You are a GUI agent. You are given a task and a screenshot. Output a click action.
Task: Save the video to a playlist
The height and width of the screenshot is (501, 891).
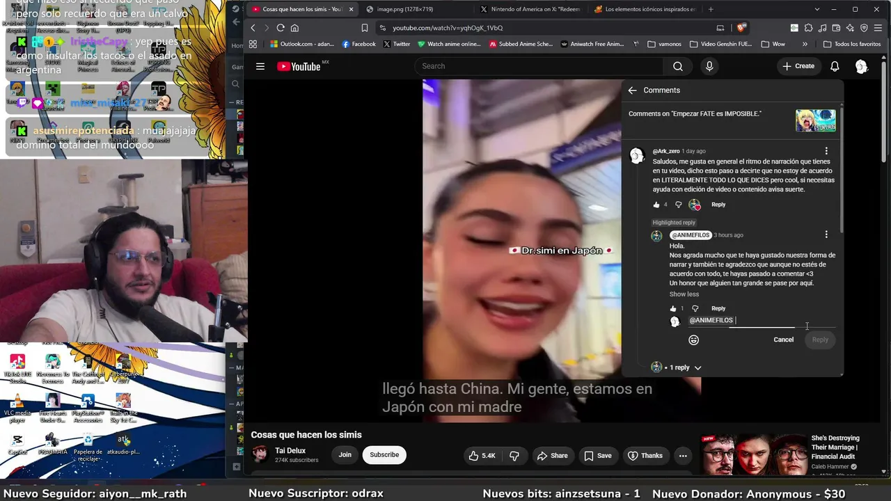point(598,456)
